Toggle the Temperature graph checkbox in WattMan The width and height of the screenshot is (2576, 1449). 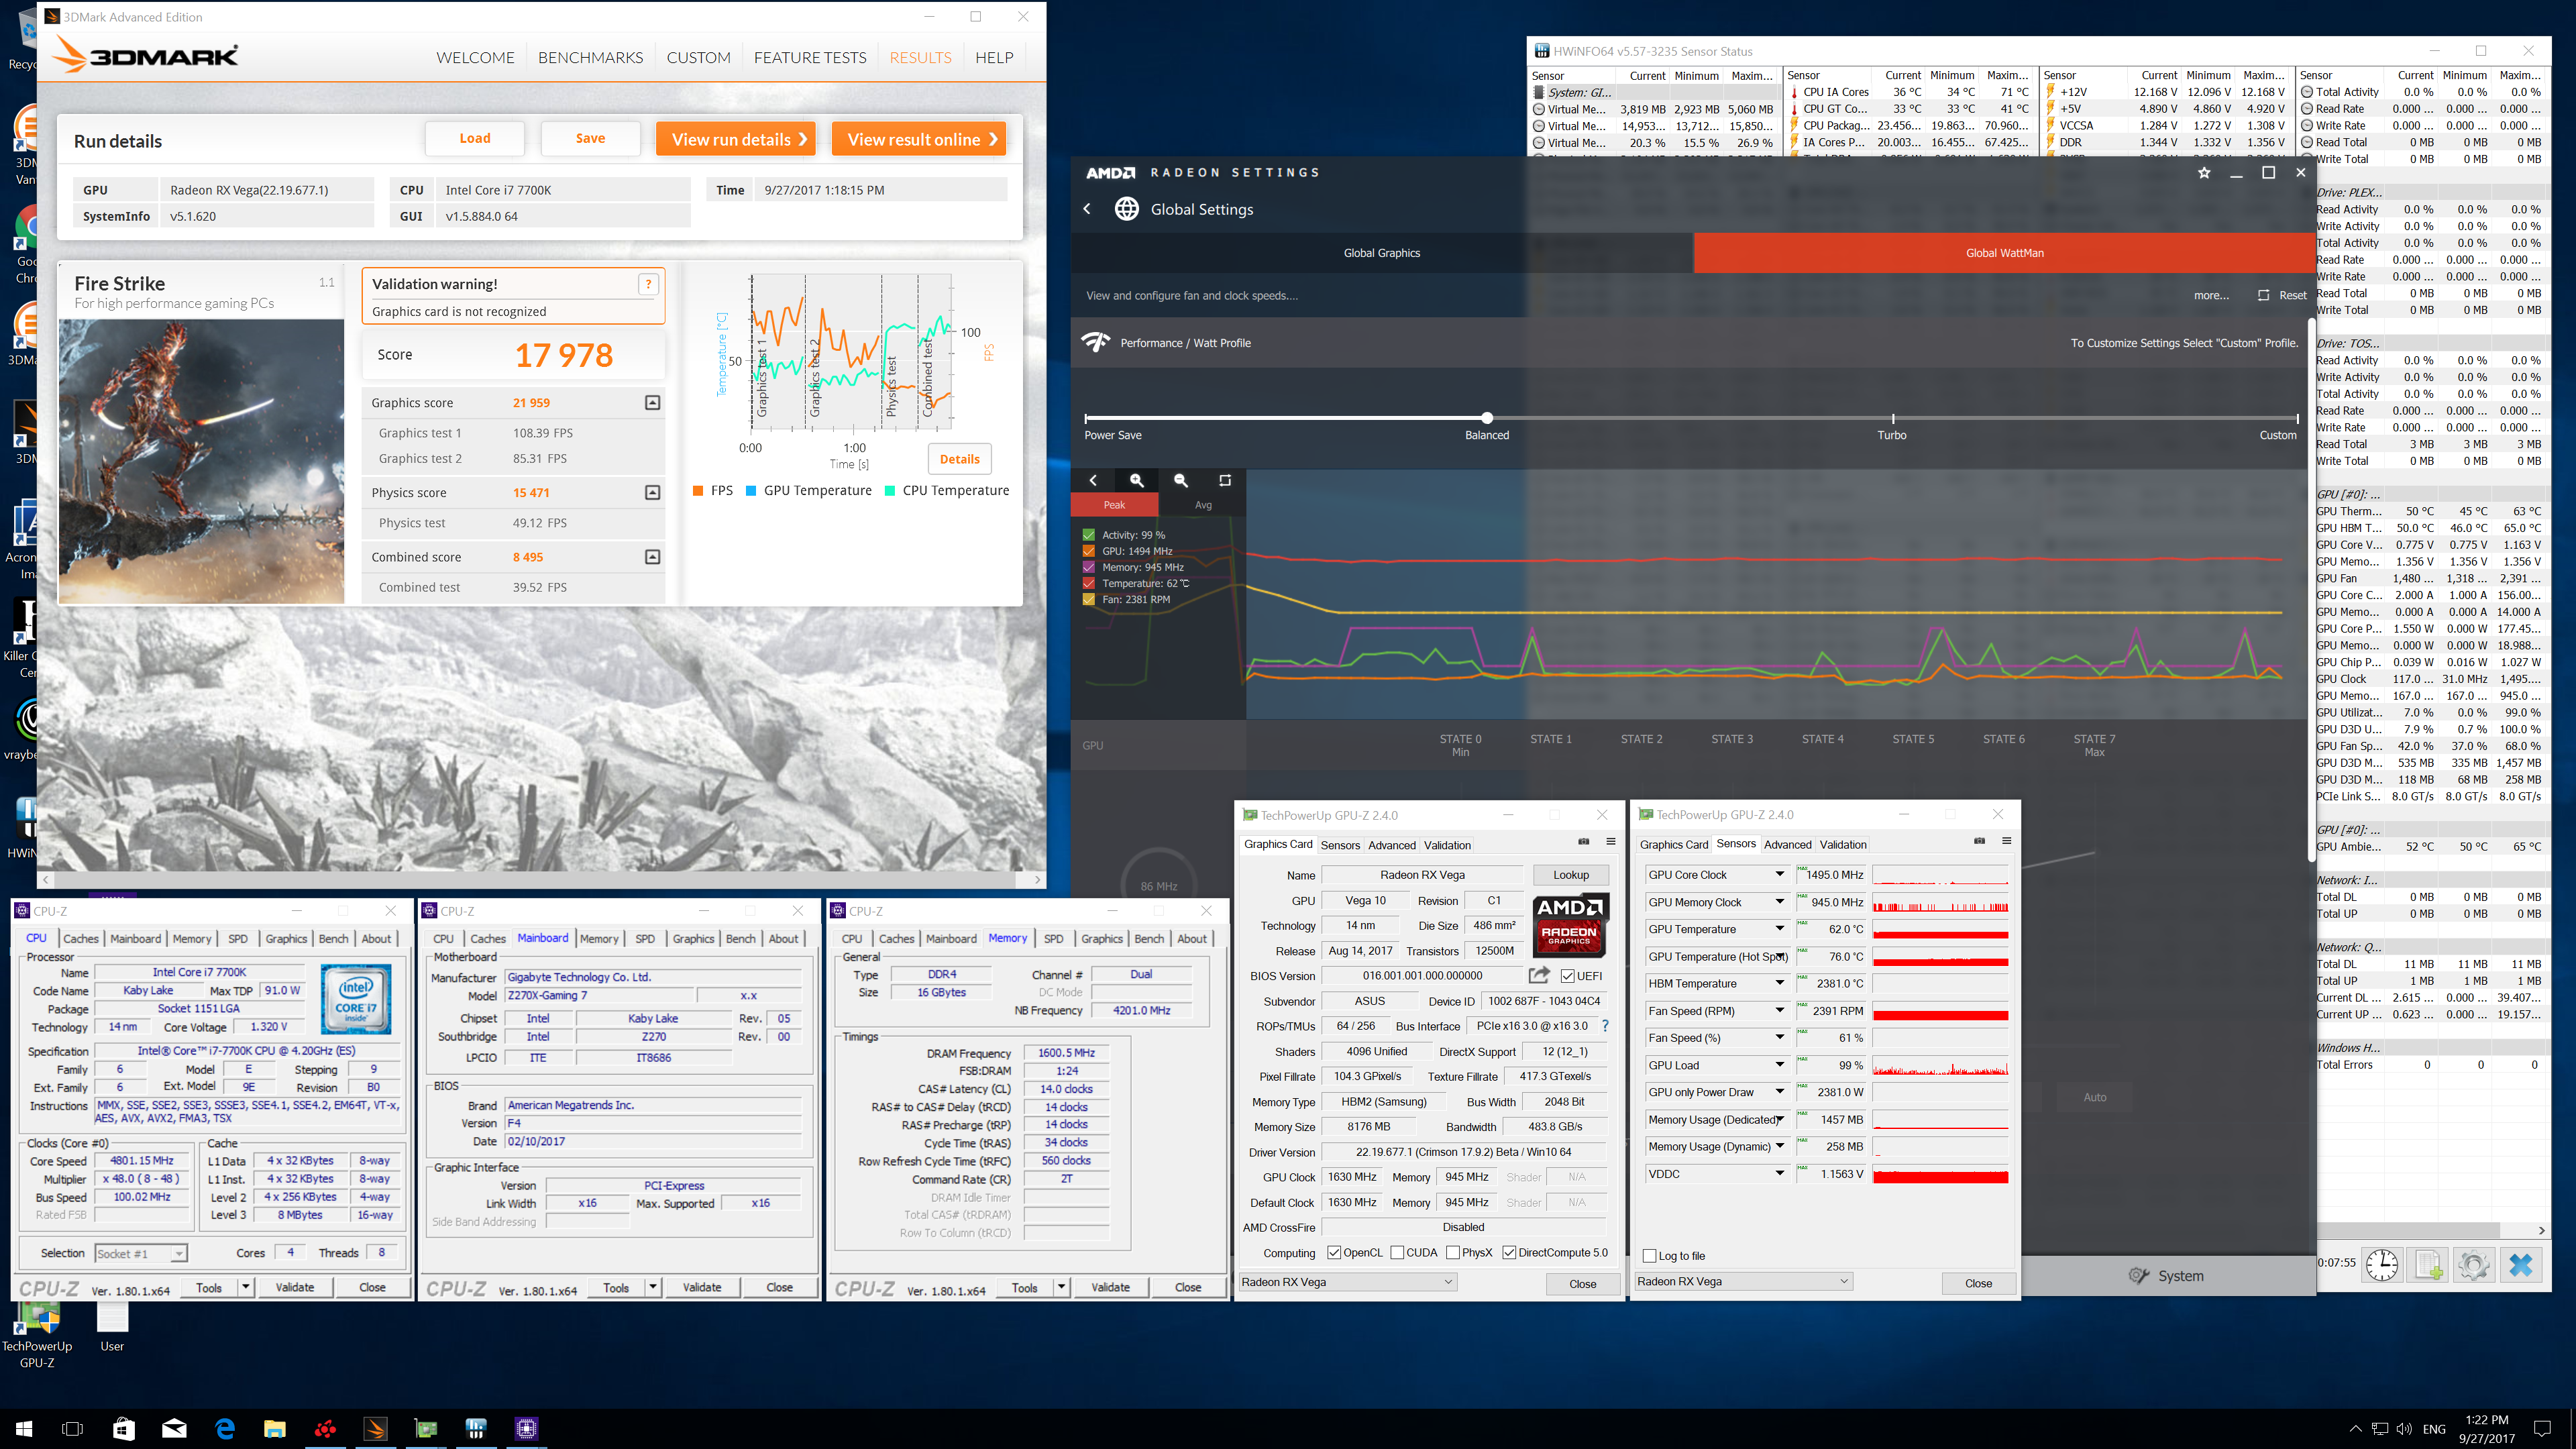pos(1089,583)
